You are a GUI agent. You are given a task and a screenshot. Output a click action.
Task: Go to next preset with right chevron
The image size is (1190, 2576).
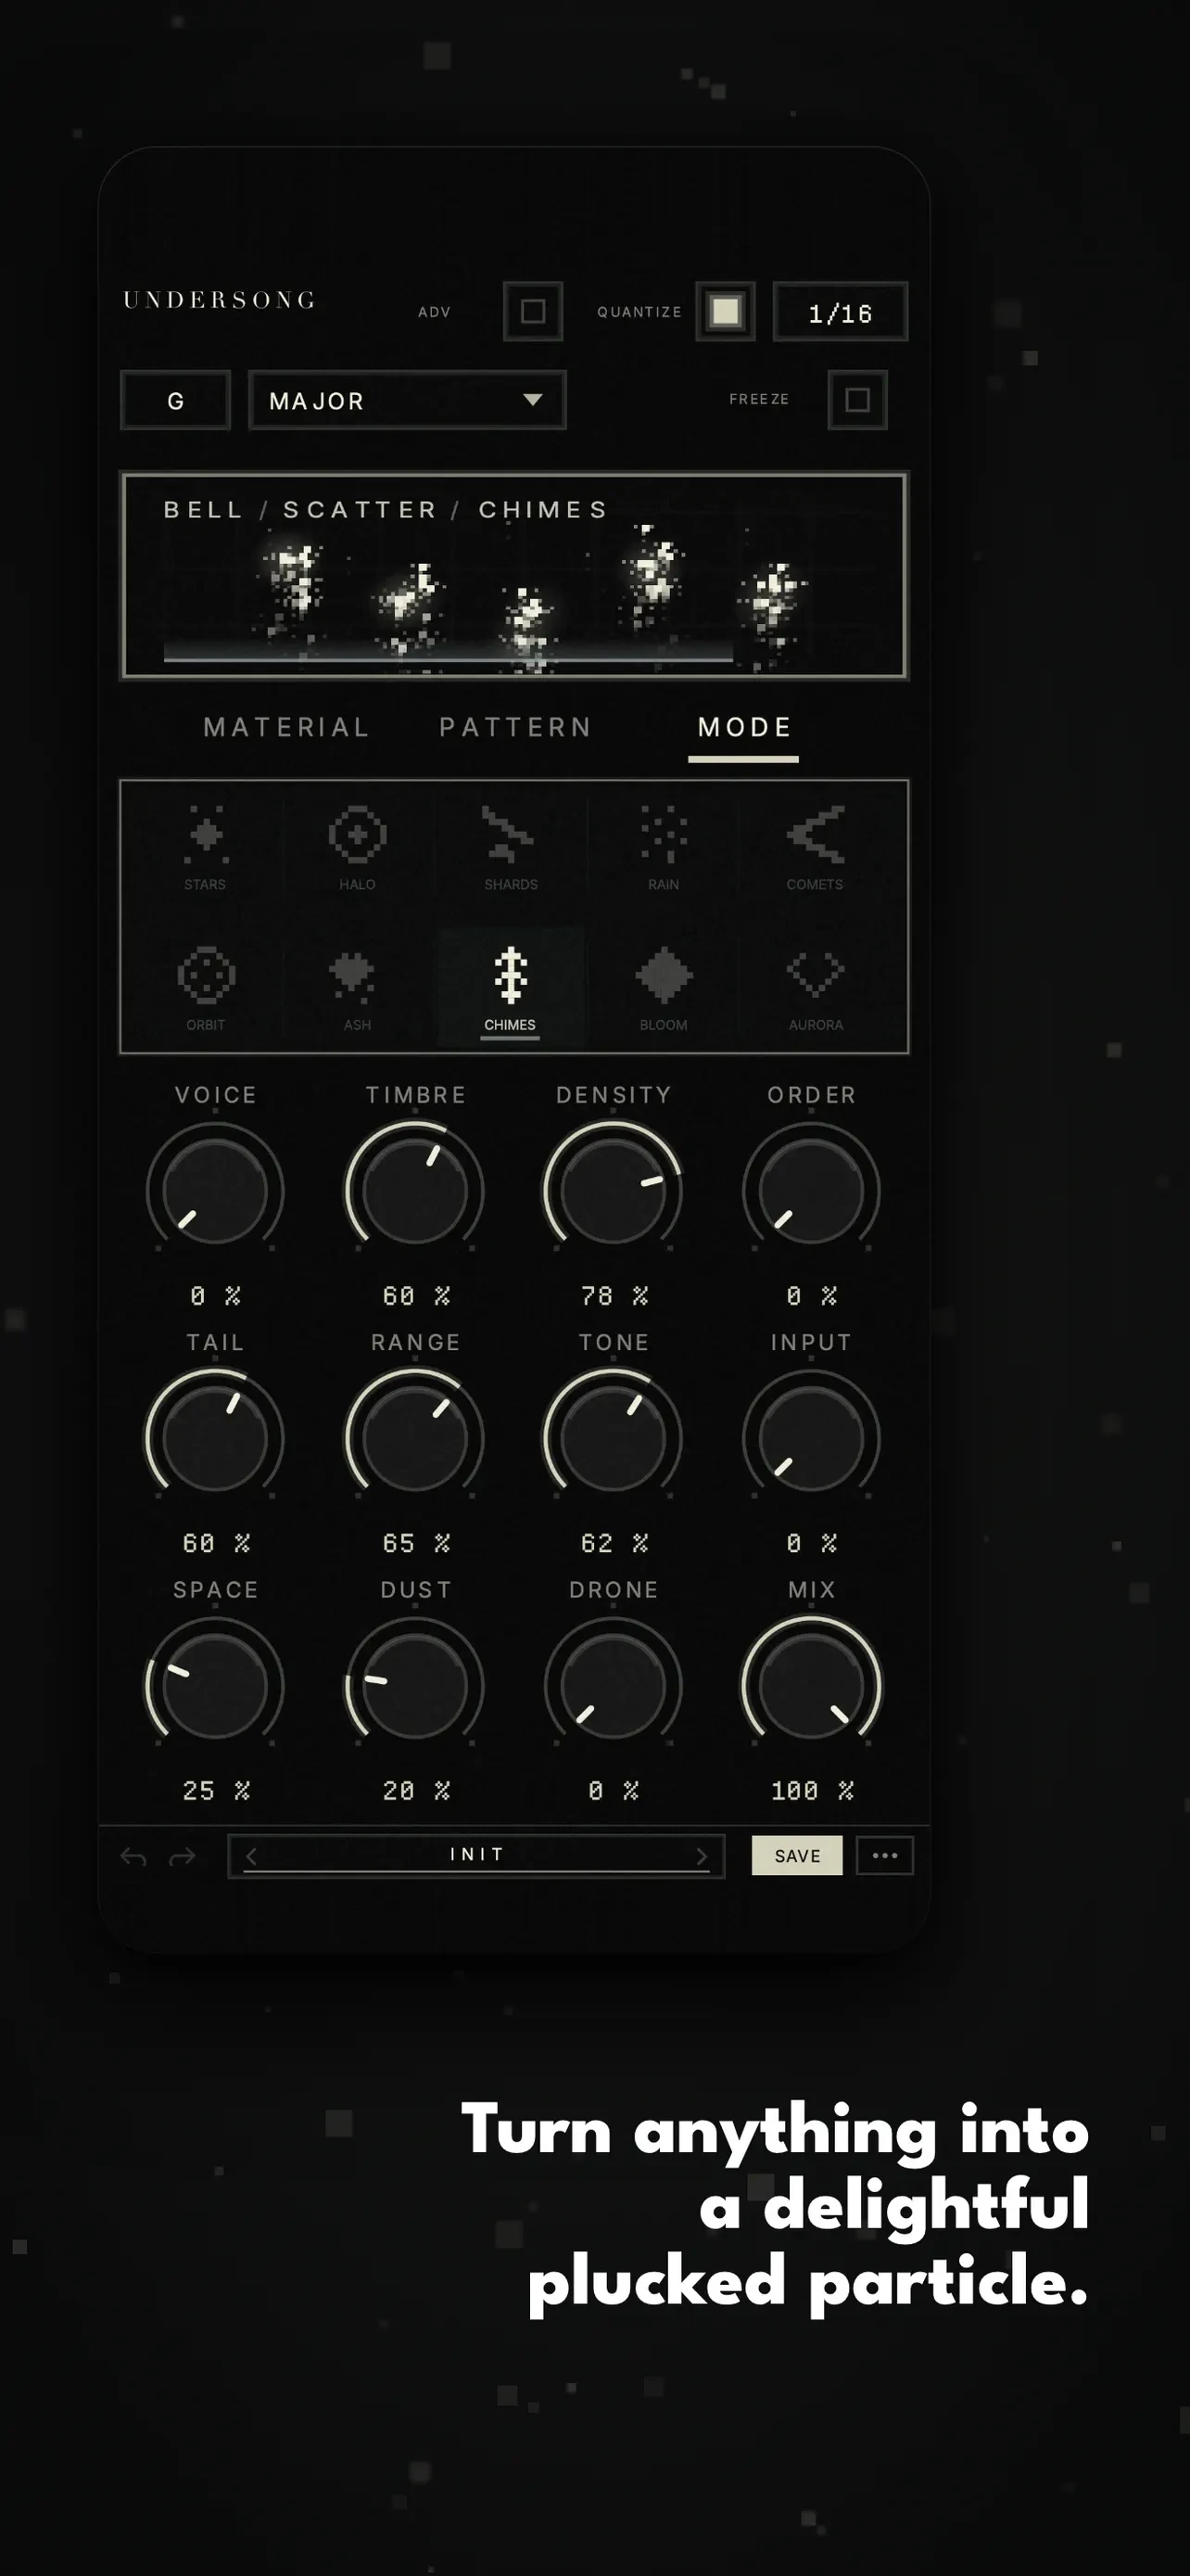pos(702,1857)
